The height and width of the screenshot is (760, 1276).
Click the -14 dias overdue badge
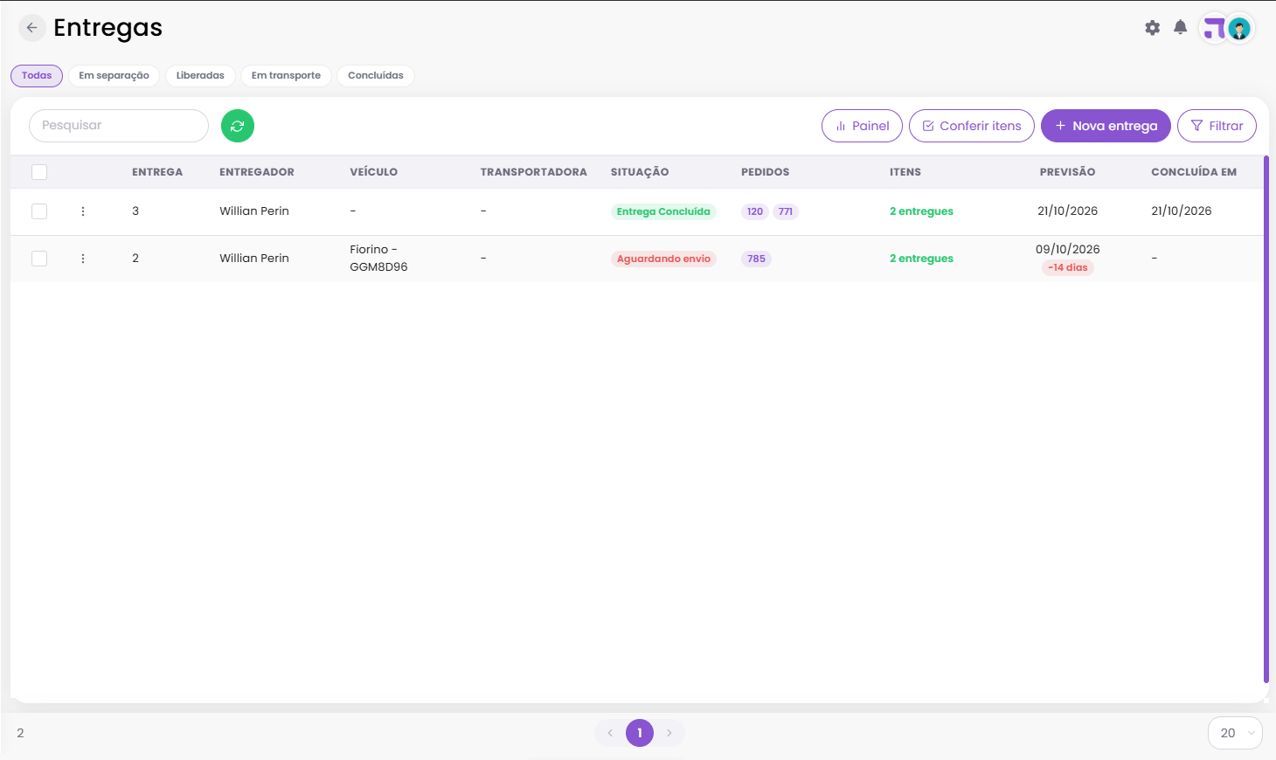(x=1068, y=268)
